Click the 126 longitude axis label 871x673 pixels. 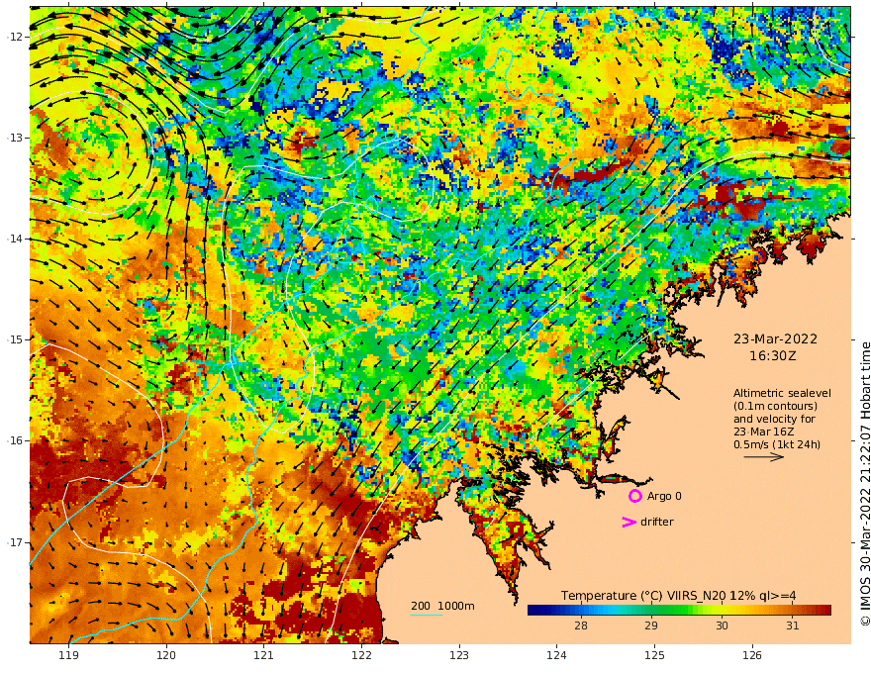point(752,655)
